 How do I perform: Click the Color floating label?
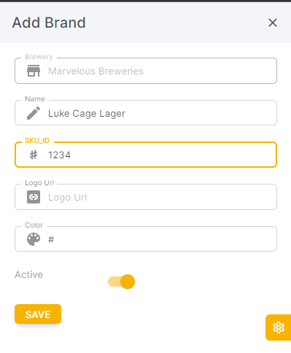pyautogui.click(x=34, y=225)
